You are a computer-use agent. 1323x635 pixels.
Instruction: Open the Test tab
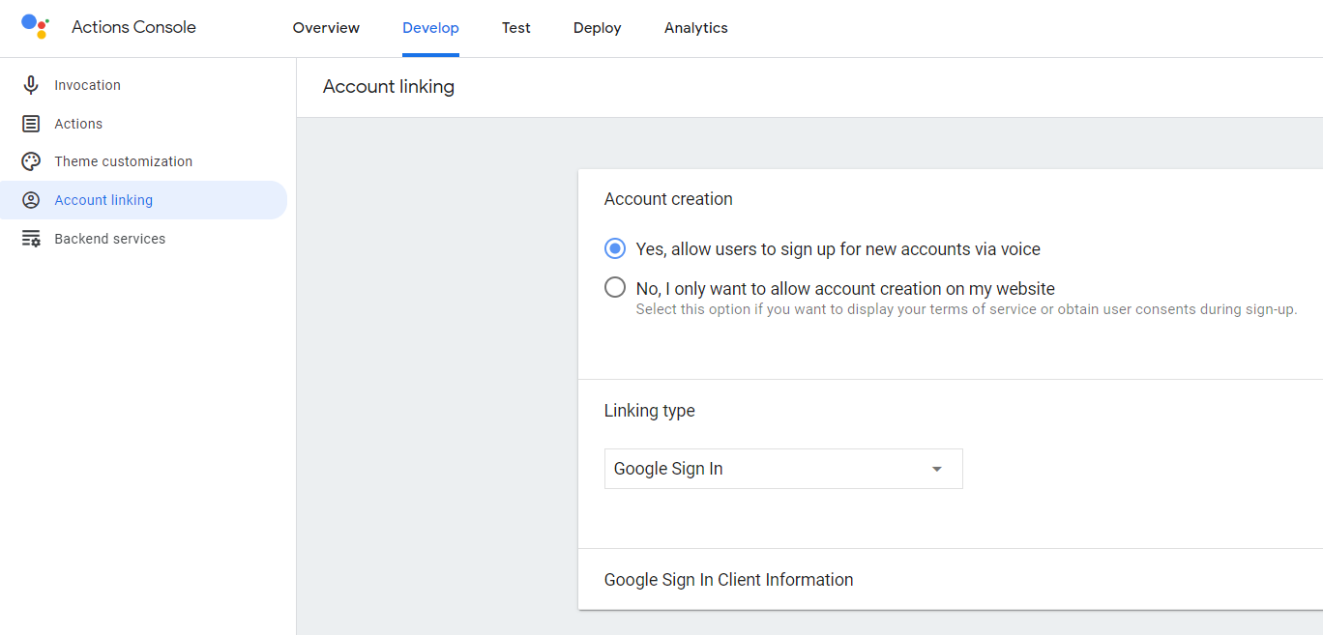pos(515,28)
